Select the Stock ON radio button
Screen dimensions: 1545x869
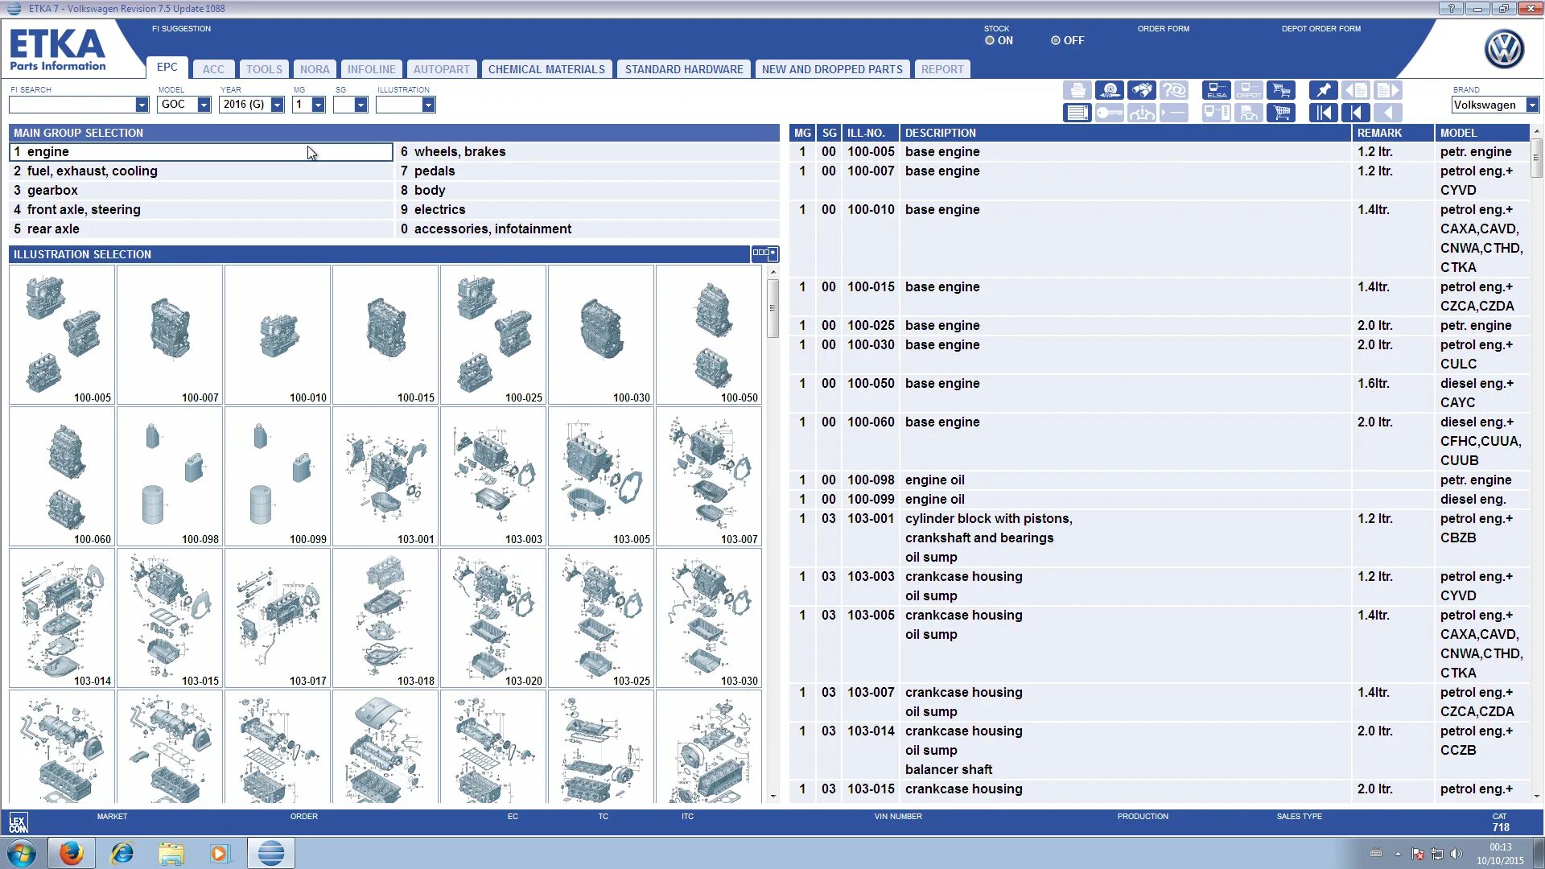point(990,40)
